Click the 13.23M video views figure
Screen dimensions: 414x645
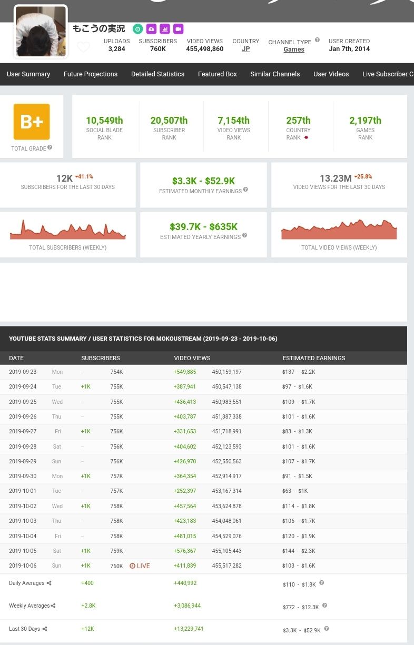336,178
